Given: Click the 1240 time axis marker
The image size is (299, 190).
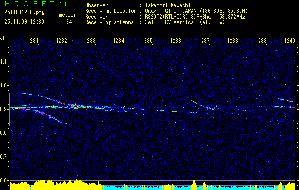Looking at the screenshot, I should 289,40.
